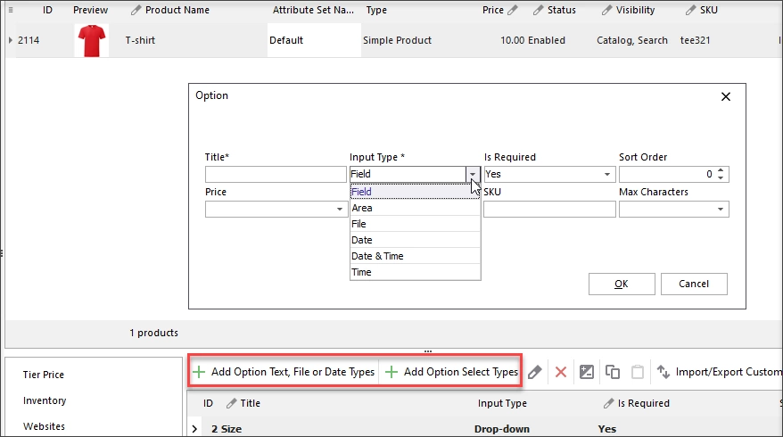
Task: Click the Enabled status cell
Action: click(547, 40)
